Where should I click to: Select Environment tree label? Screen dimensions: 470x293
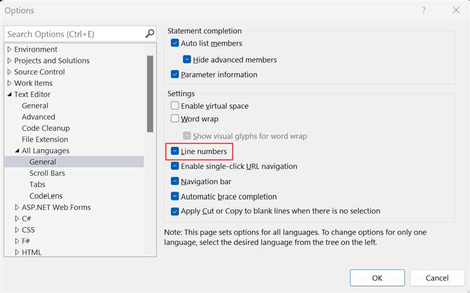pyautogui.click(x=36, y=49)
